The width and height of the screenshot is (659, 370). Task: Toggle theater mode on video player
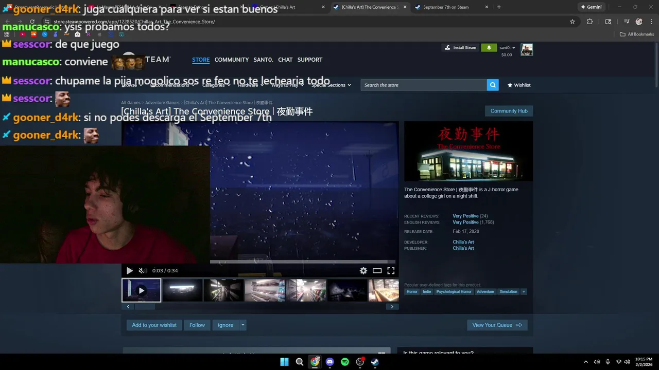[x=377, y=271]
